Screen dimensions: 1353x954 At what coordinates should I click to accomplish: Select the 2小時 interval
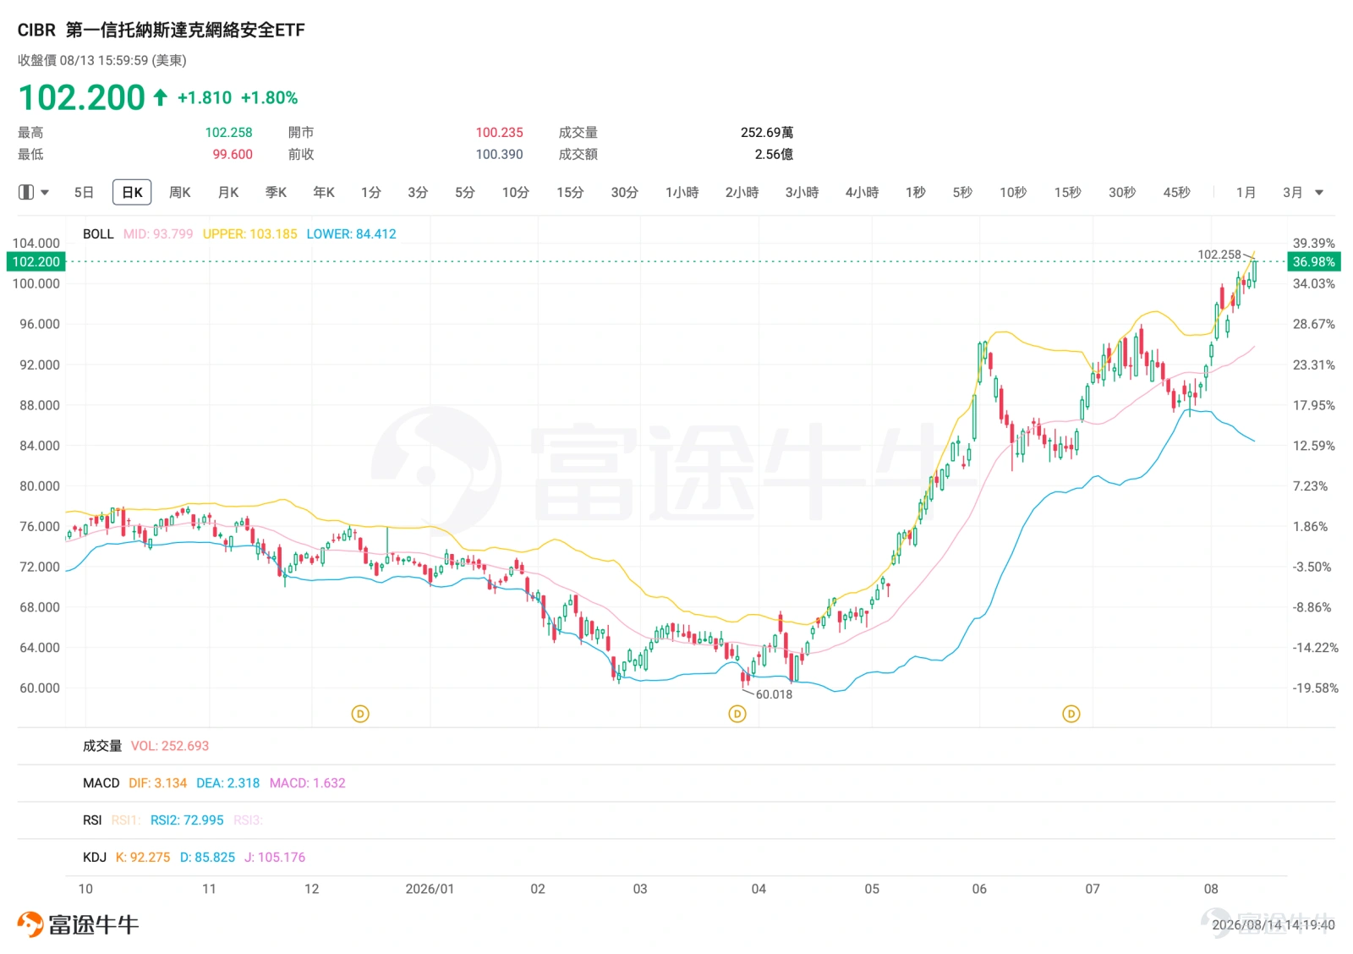point(742,193)
